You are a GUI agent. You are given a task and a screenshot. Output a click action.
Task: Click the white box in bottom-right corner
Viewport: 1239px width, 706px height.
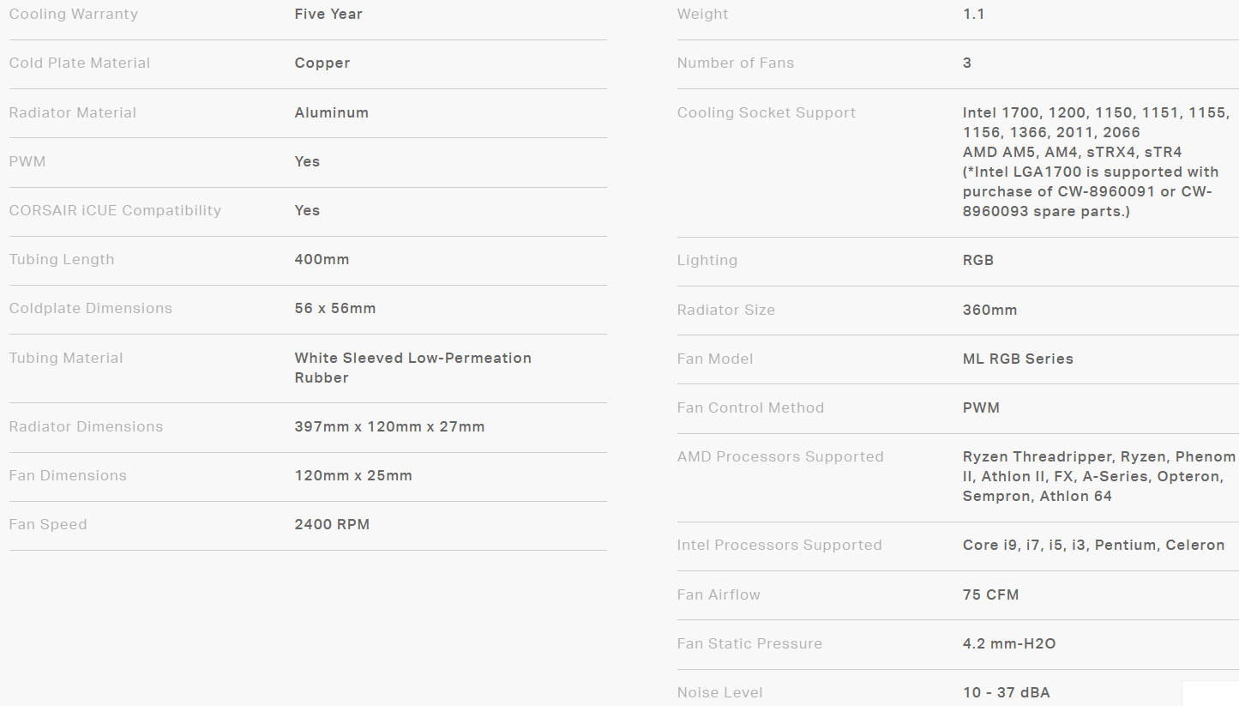pyautogui.click(x=1210, y=693)
